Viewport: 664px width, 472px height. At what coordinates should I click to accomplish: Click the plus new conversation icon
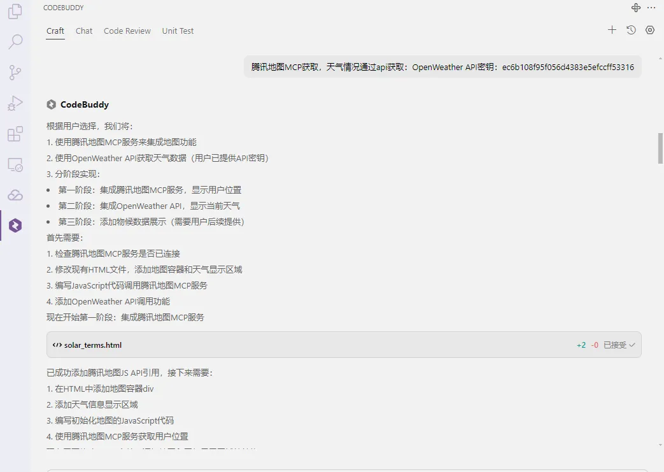tap(612, 30)
